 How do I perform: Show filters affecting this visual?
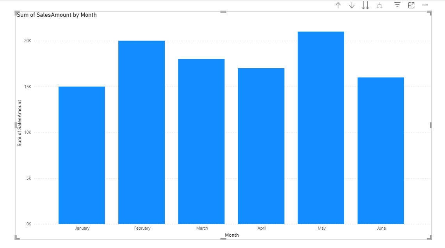click(397, 5)
